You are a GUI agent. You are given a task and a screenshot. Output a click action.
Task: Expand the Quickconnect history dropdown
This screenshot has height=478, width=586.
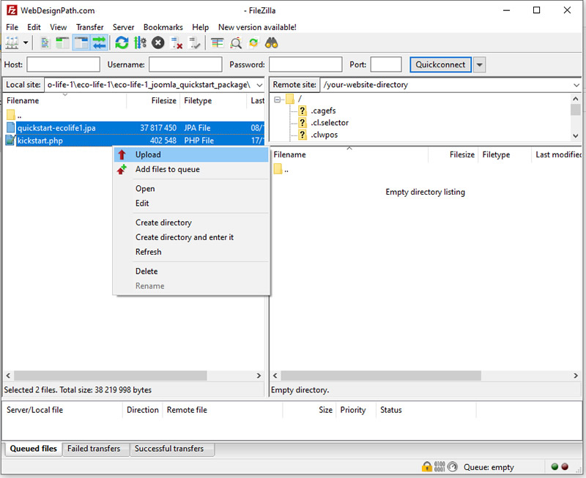480,64
